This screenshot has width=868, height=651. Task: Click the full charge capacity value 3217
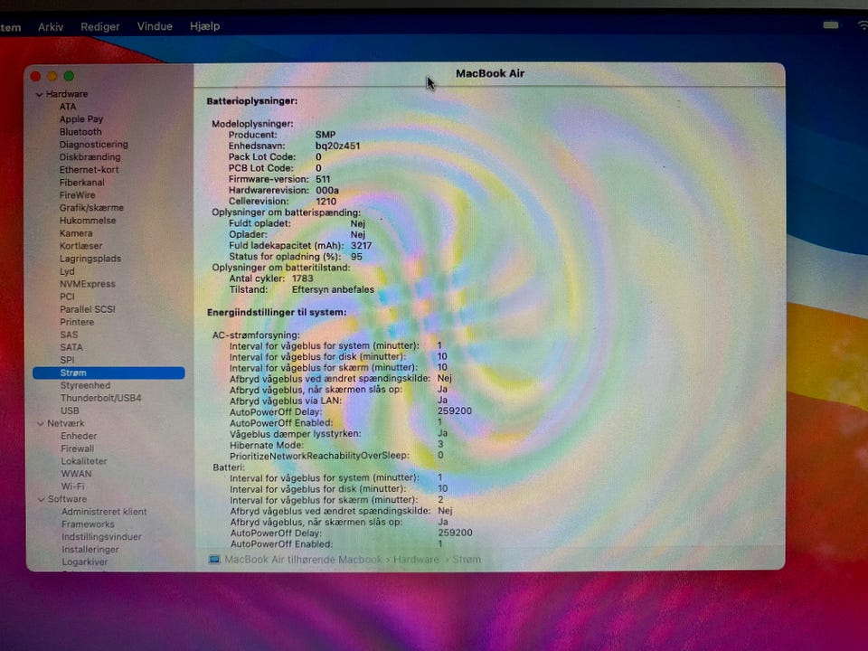361,245
